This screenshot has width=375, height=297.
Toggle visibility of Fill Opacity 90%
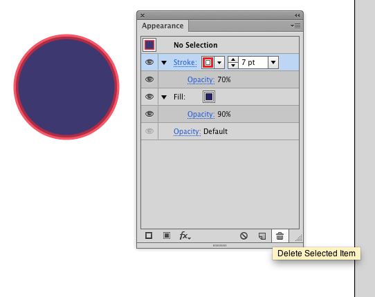(x=149, y=114)
